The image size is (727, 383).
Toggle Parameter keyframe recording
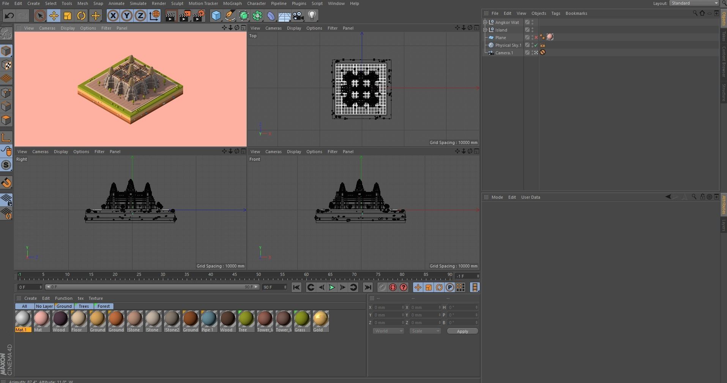click(449, 287)
